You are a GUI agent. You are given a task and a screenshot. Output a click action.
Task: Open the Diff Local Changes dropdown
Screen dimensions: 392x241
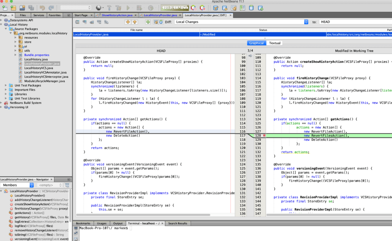[241, 22]
